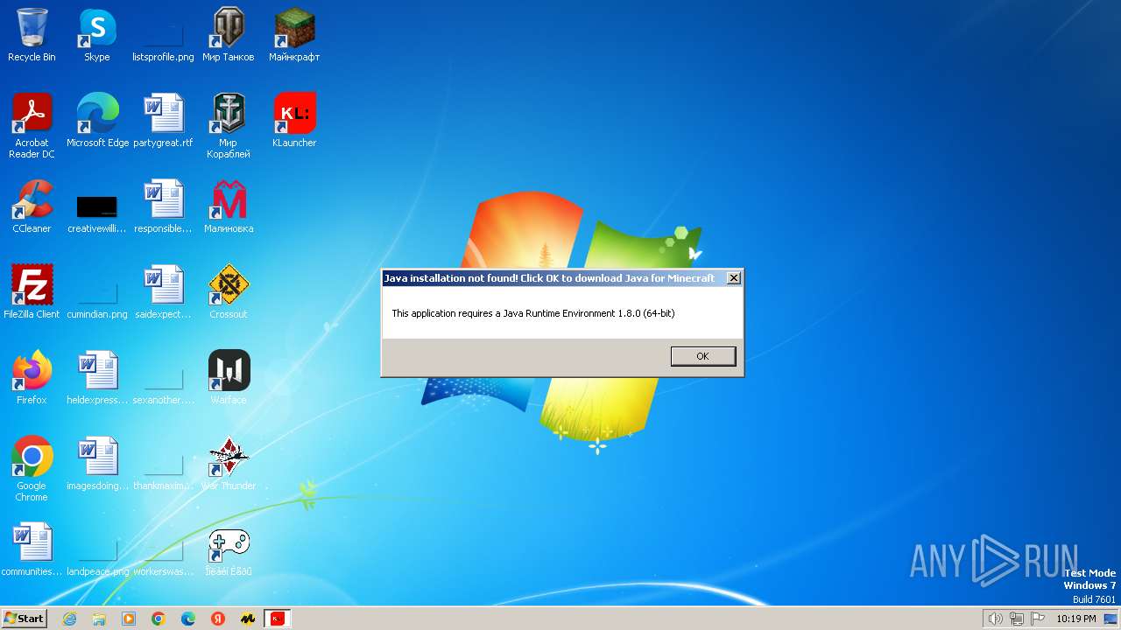This screenshot has height=630, width=1121.
Task: Select the Recycle Bin desktop icon
Action: (x=32, y=35)
